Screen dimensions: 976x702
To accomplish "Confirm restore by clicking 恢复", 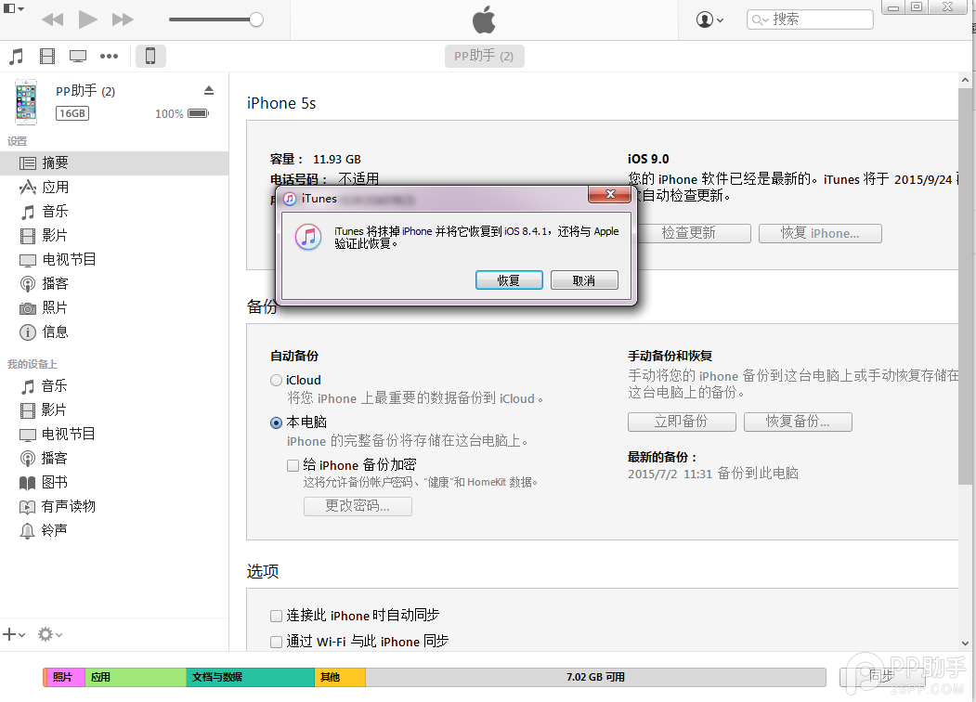I will [509, 279].
